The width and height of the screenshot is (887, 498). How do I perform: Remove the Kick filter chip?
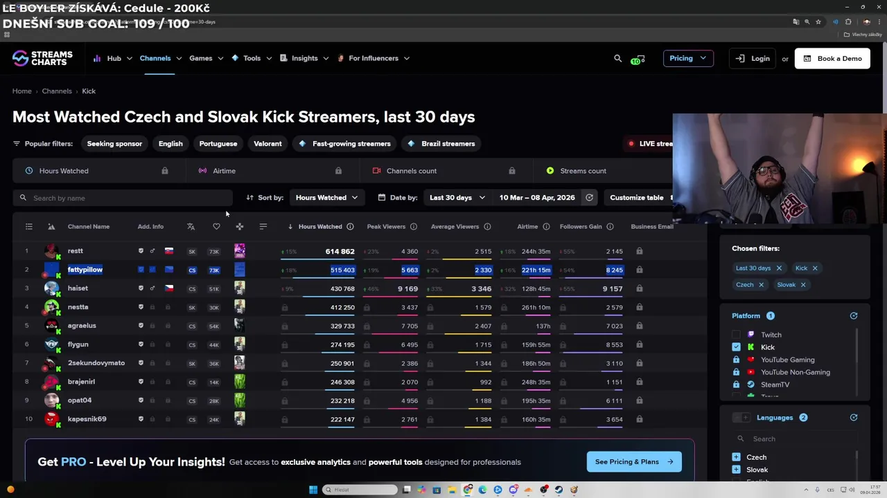[x=815, y=268]
